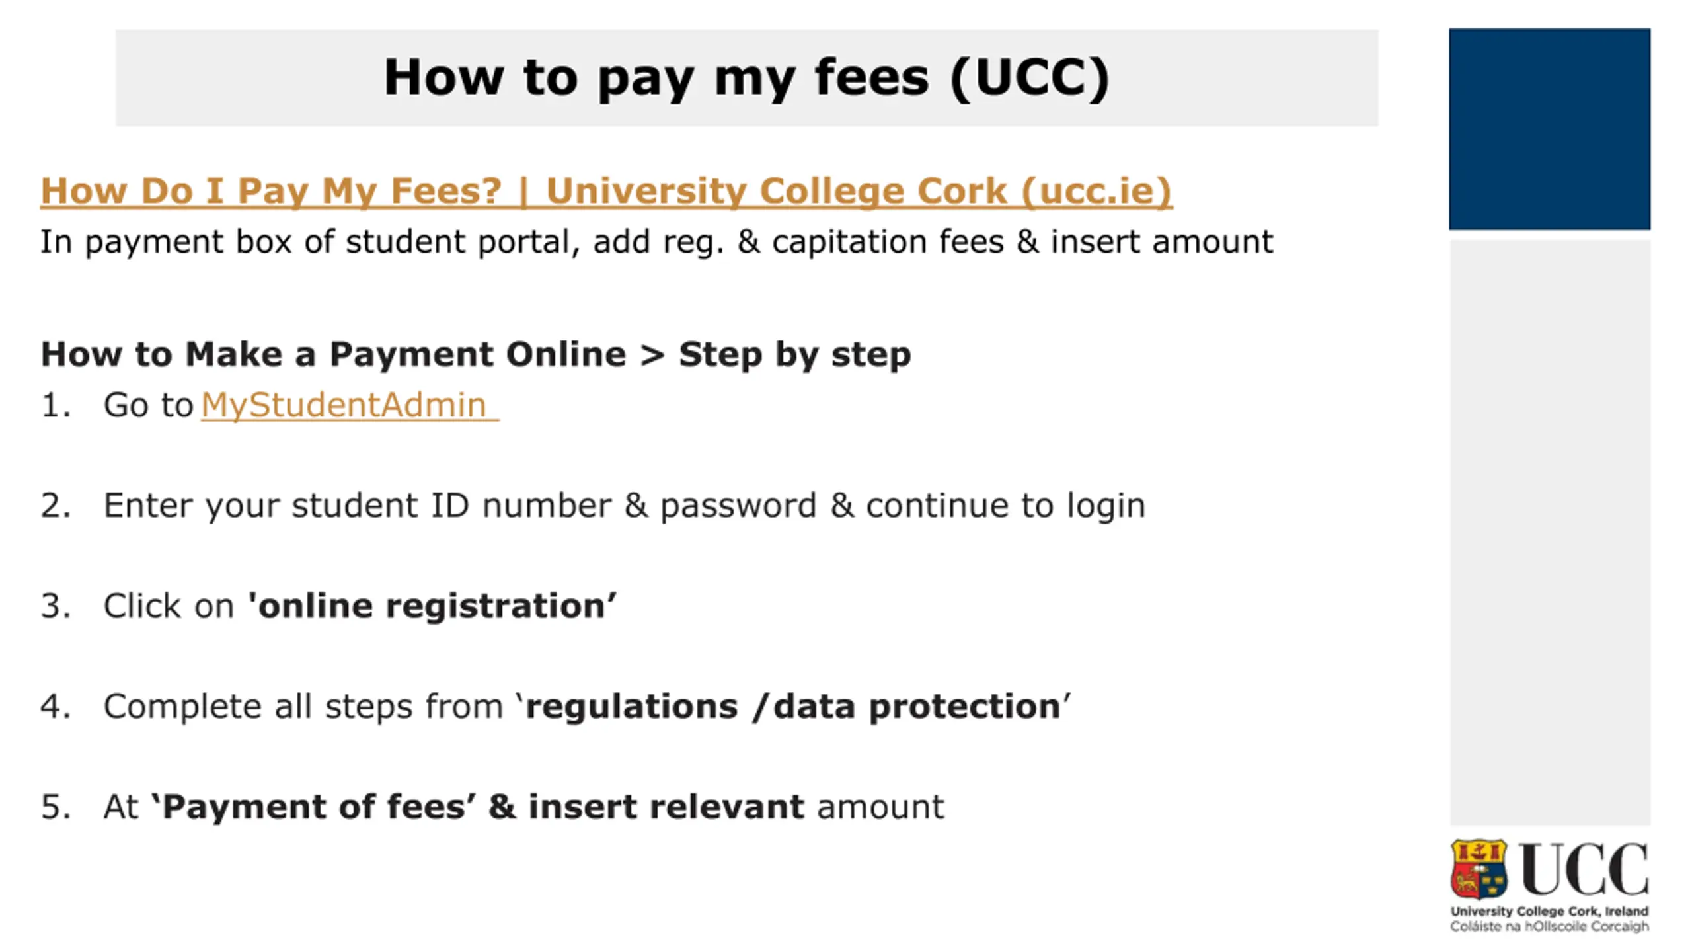Click step 2 'Enter your student ID number' text
1692x952 pixels.
tap(624, 506)
